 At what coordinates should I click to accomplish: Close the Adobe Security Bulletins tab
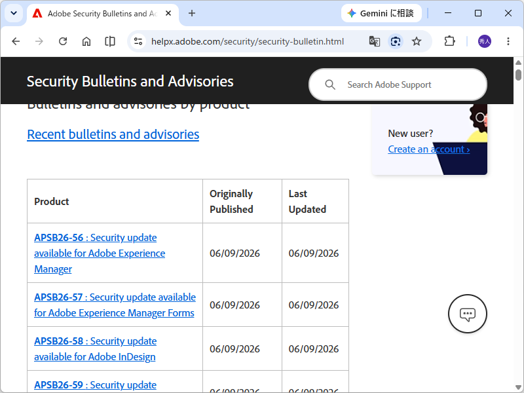click(168, 13)
